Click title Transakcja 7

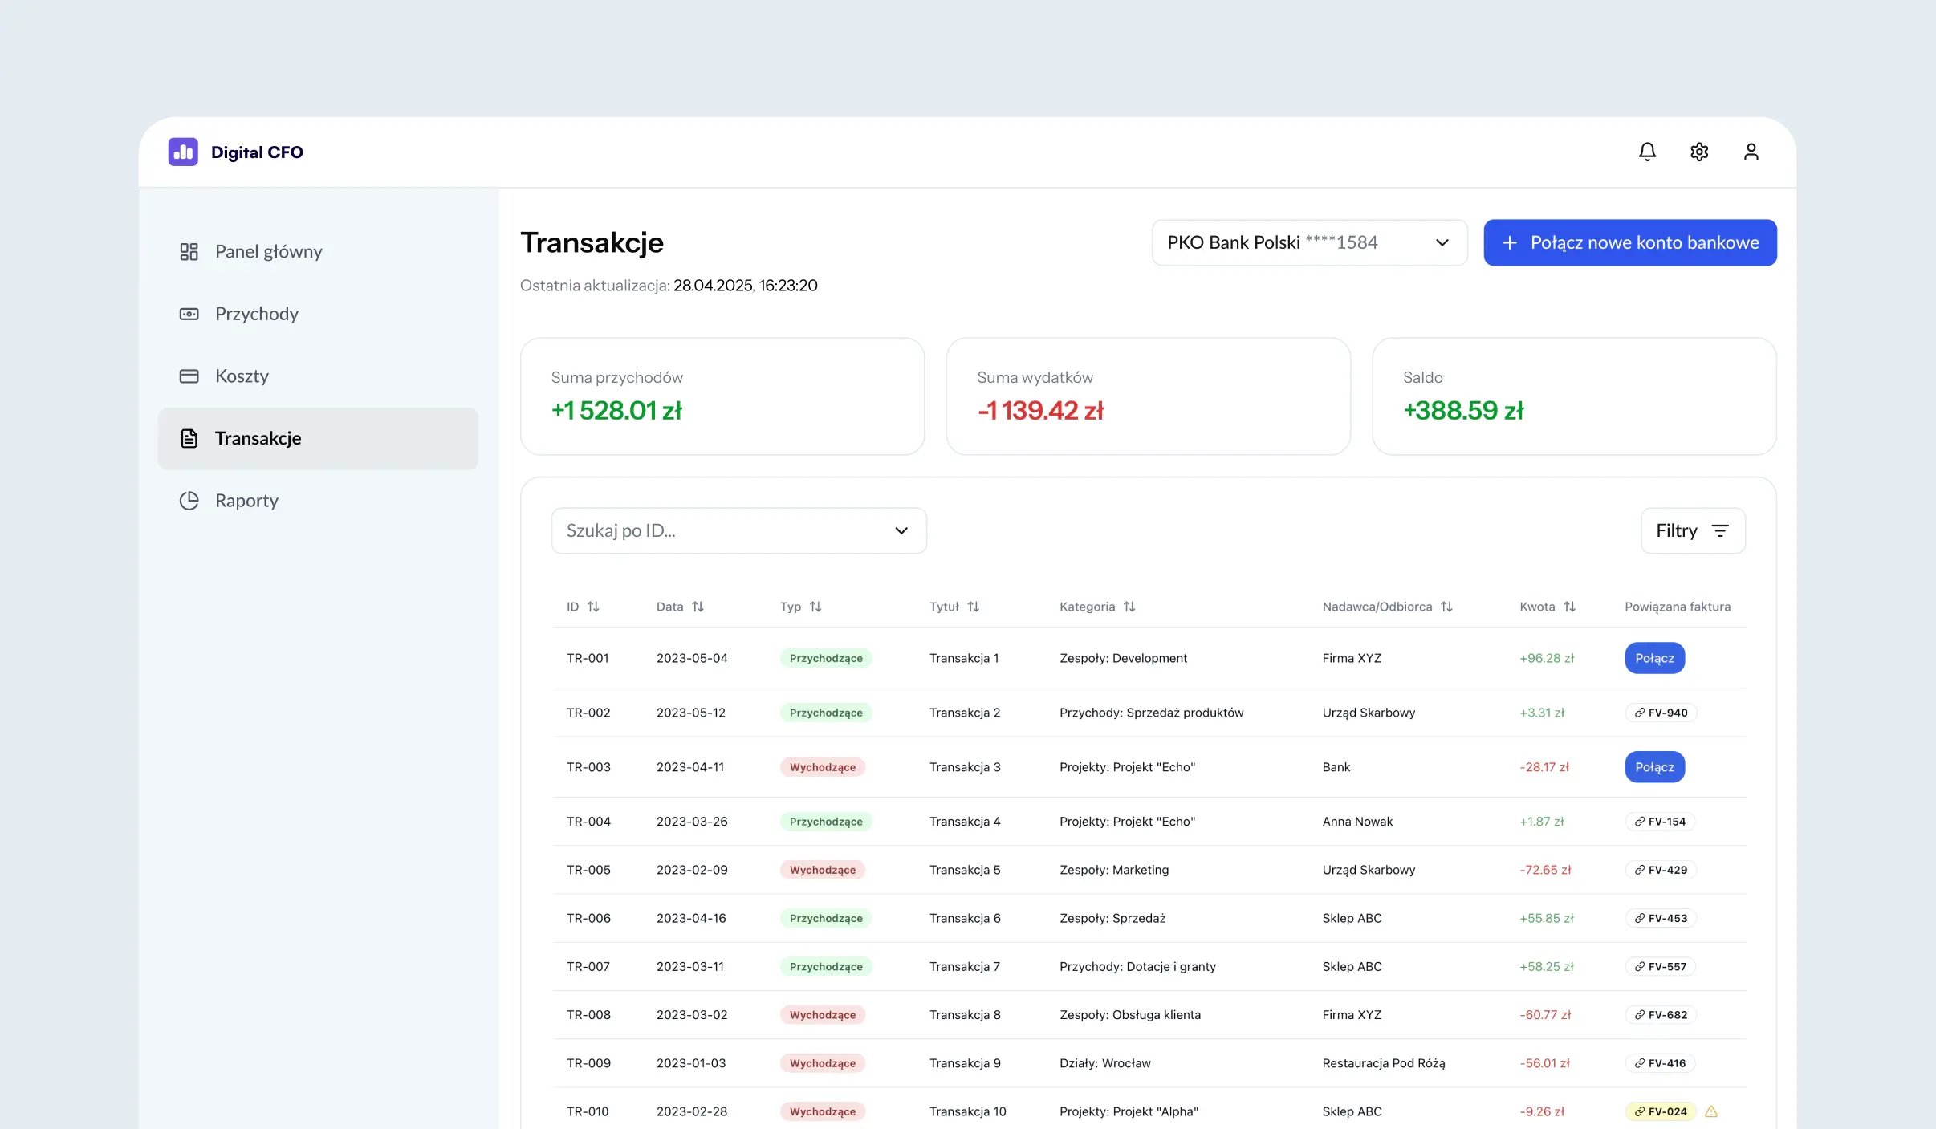click(965, 966)
